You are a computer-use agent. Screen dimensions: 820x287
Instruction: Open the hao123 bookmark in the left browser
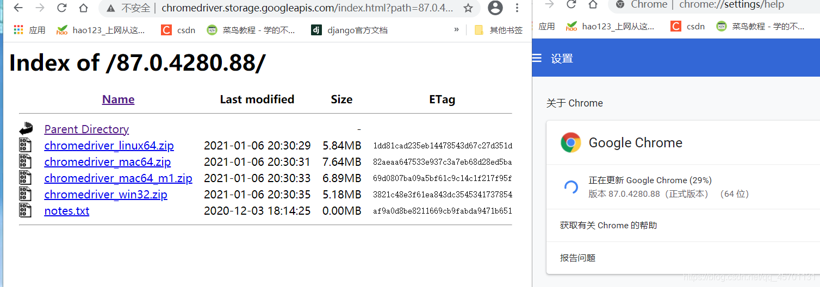[101, 30]
